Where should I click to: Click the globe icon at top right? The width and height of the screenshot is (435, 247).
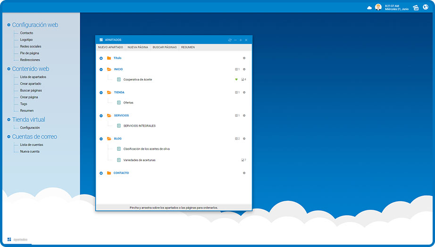[425, 7]
